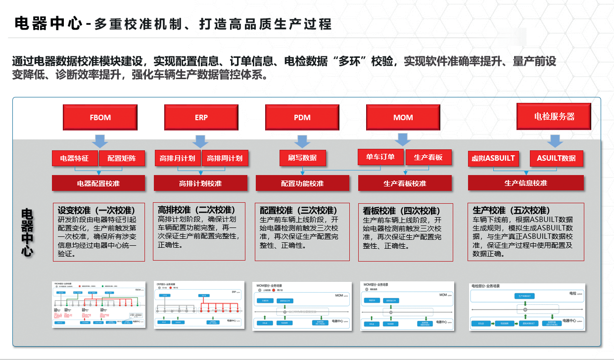This screenshot has width=614, height=360.
Task: Click the blue arrow under 电检服务器
Action: (554, 139)
